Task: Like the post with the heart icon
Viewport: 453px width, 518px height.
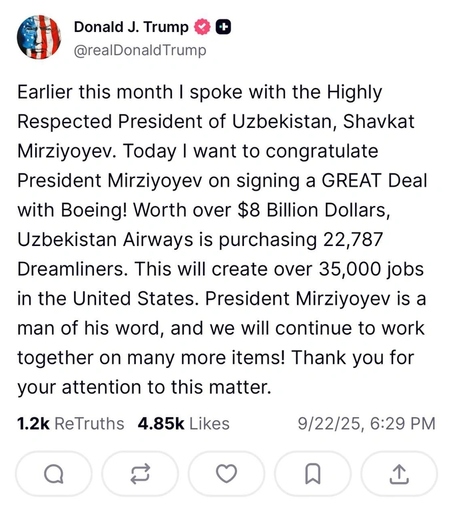Action: point(226,473)
